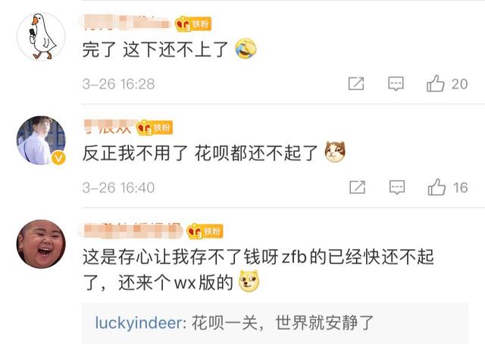Tap the blurred username of third commenter
This screenshot has height=352, width=485.
(x=132, y=231)
